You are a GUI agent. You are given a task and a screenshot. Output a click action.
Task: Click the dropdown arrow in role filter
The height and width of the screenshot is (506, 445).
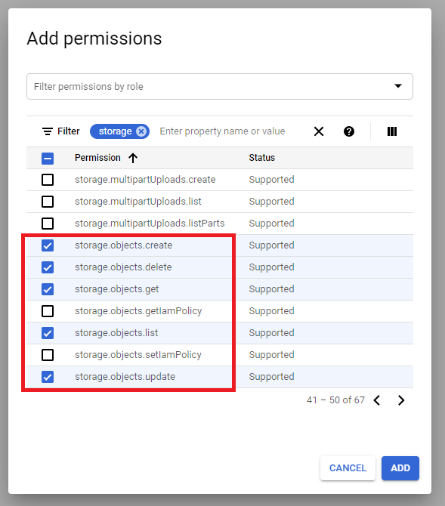[x=398, y=86]
